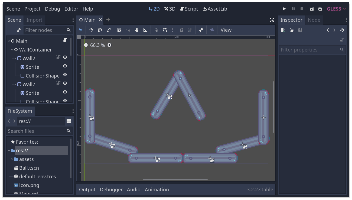Save the current resource in the Inspector
Viewport: 352px width, 200px height.
(300, 30)
